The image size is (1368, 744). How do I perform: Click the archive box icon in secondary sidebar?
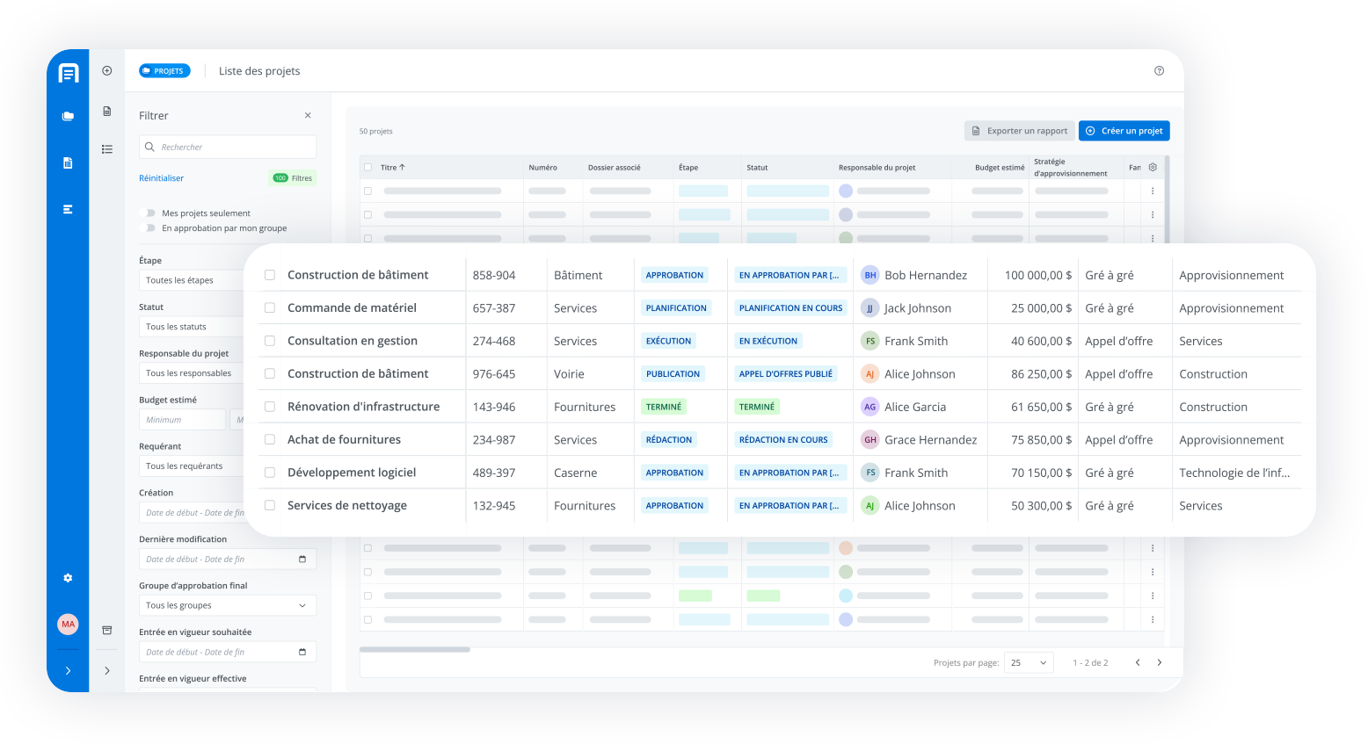[107, 630]
